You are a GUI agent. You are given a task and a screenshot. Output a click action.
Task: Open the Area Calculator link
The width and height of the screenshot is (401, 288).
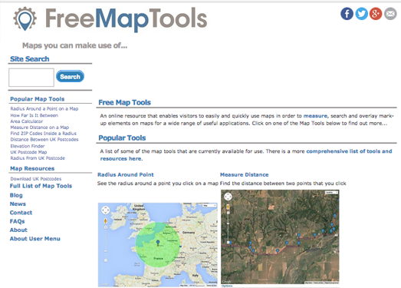click(27, 121)
